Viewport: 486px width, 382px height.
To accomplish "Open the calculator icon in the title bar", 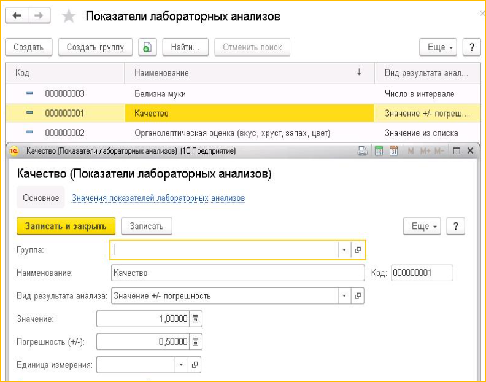I will click(x=379, y=151).
